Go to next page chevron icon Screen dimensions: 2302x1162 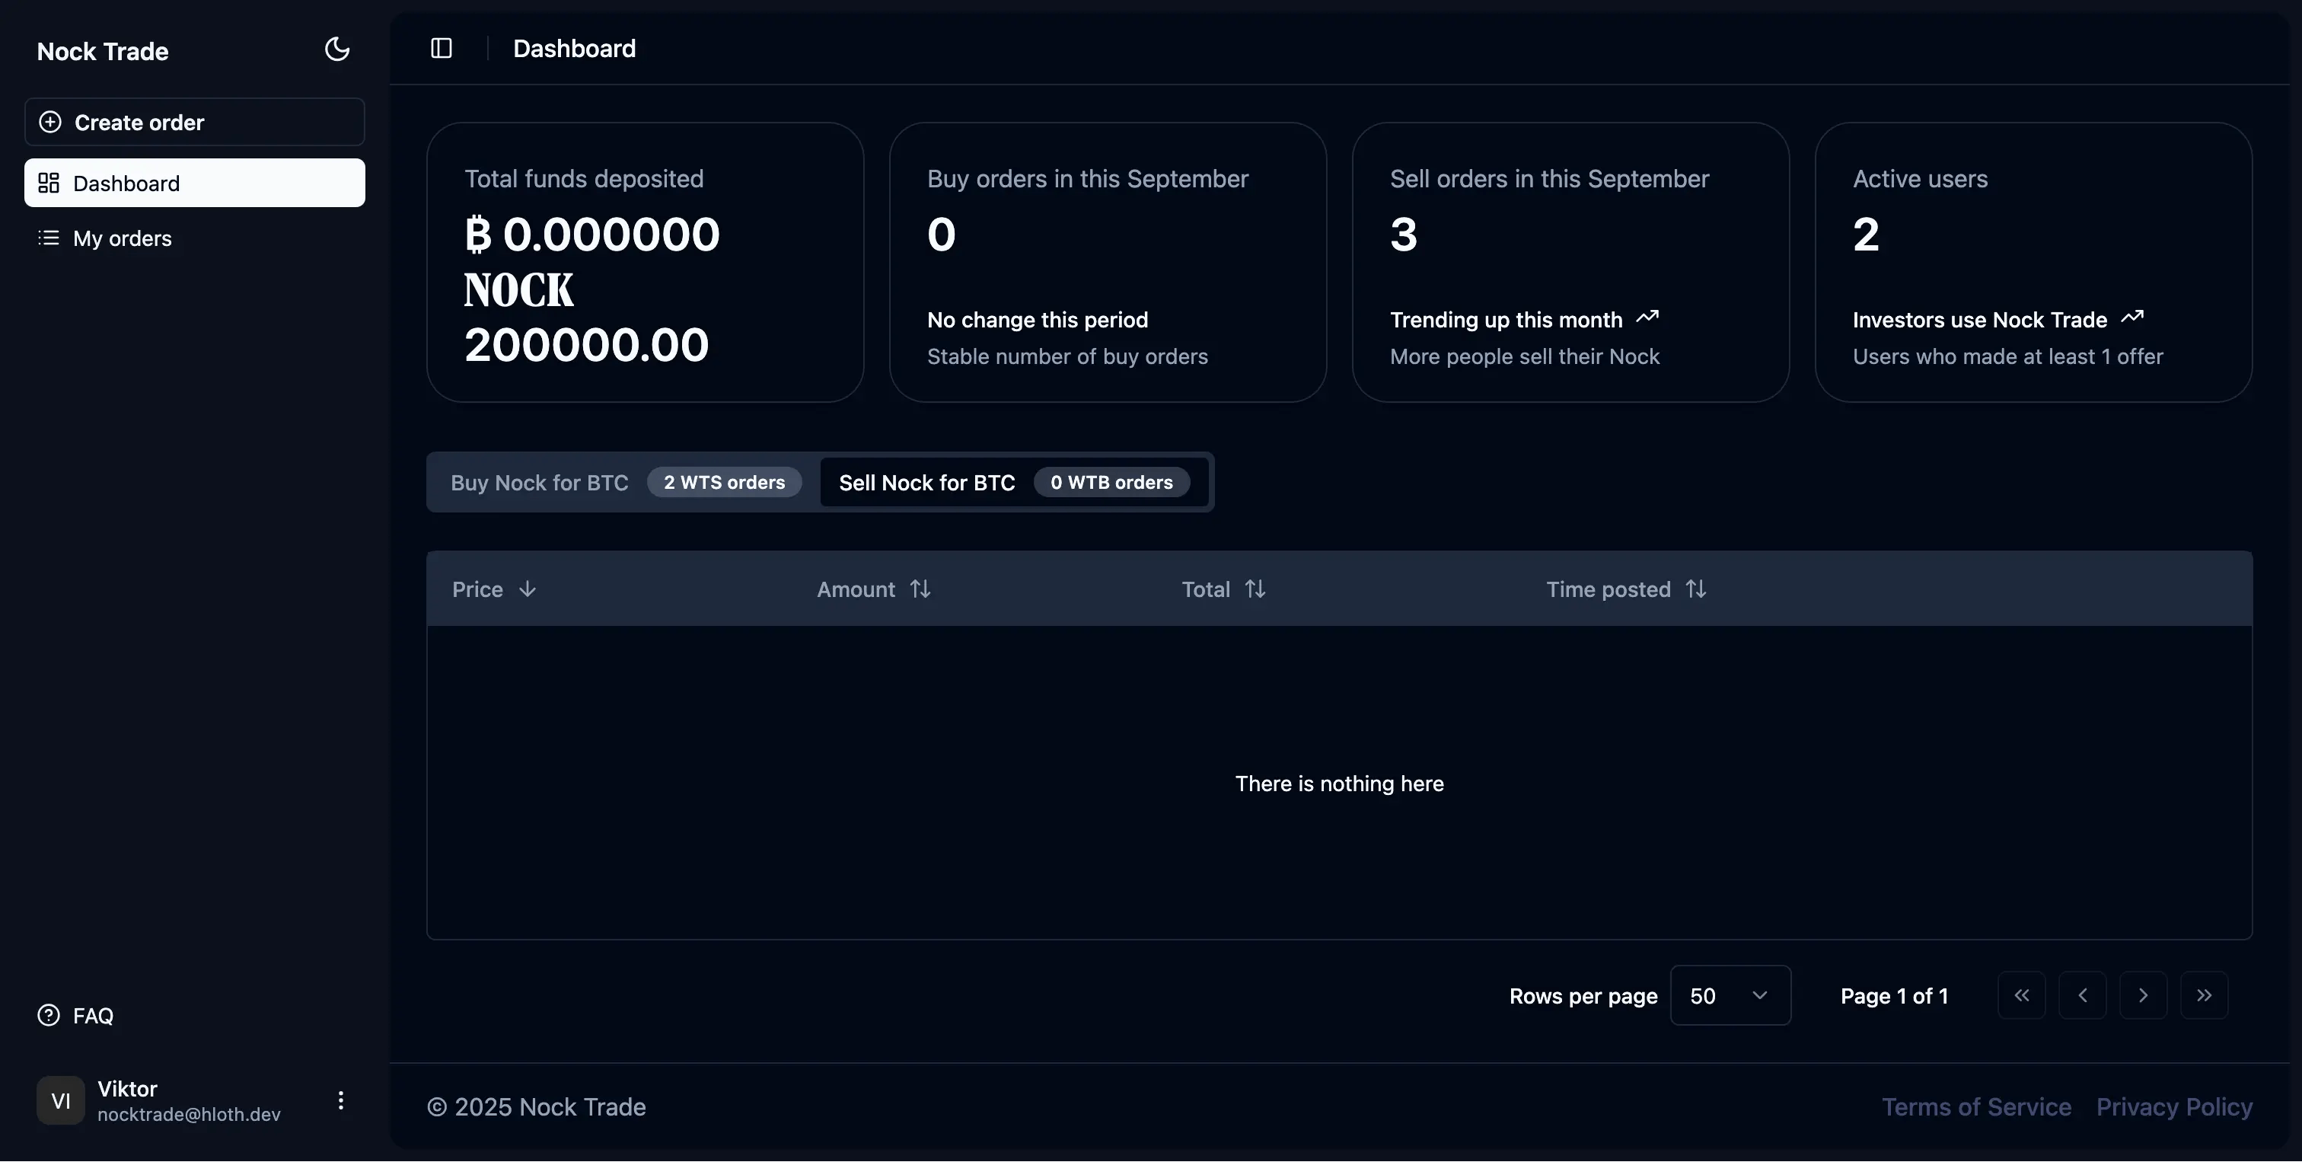point(2143,994)
